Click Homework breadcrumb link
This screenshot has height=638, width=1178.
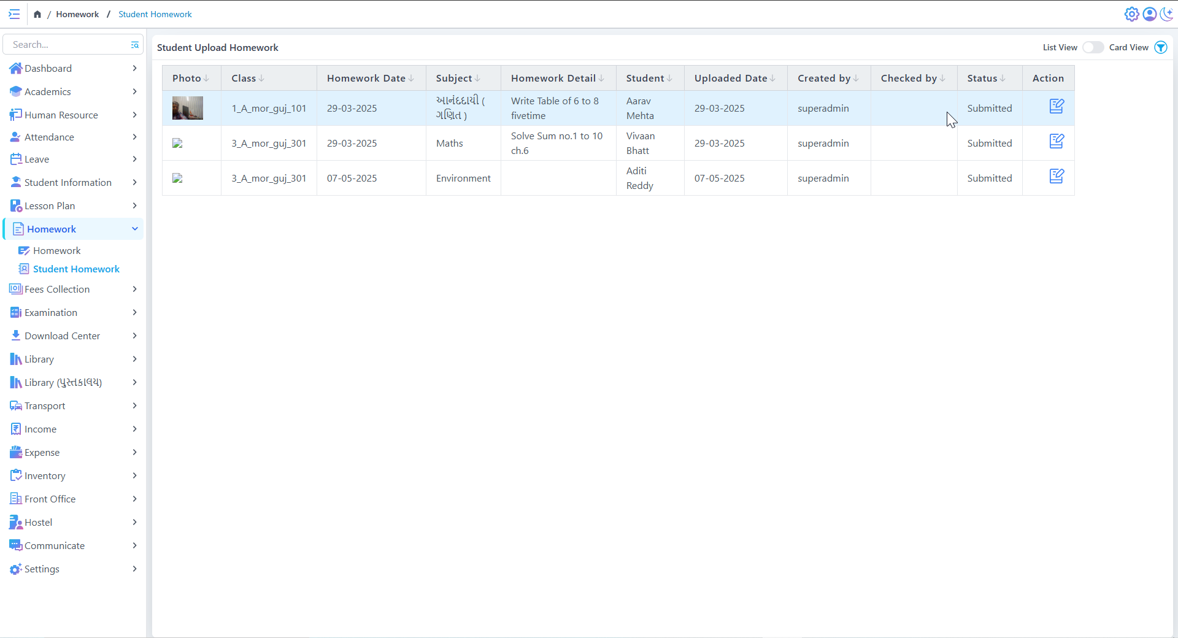(x=77, y=14)
